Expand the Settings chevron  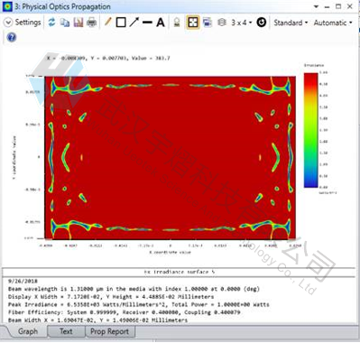(x=8, y=23)
